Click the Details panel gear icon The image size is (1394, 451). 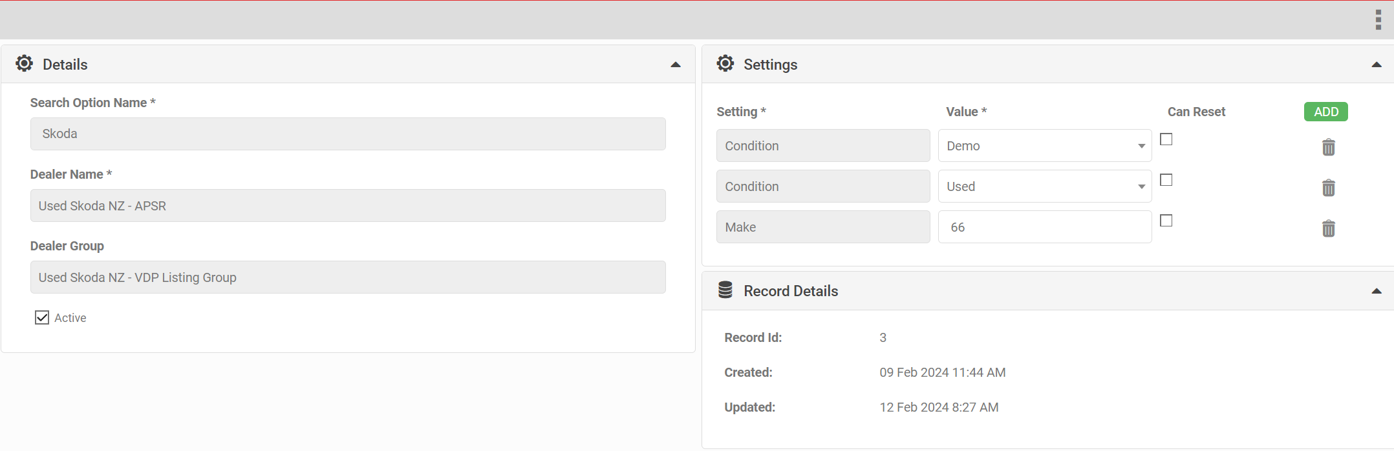coord(25,63)
